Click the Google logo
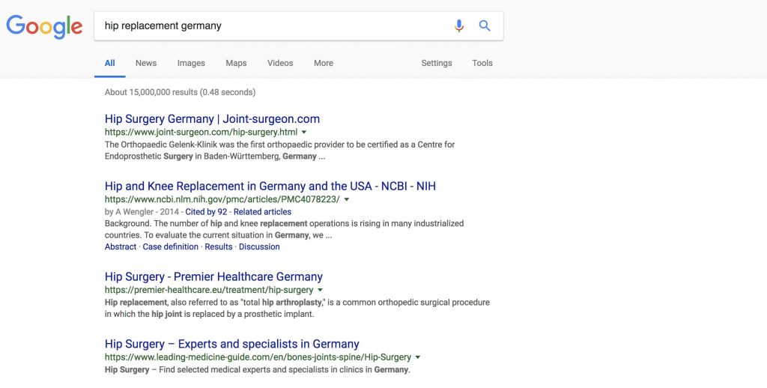Viewport: 767px width, 388px height. (44, 26)
